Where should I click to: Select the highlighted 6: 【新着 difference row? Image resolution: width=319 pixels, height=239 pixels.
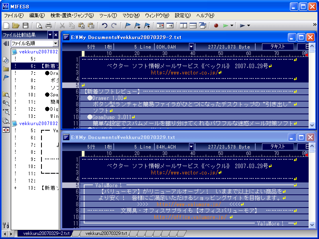tap(35, 66)
